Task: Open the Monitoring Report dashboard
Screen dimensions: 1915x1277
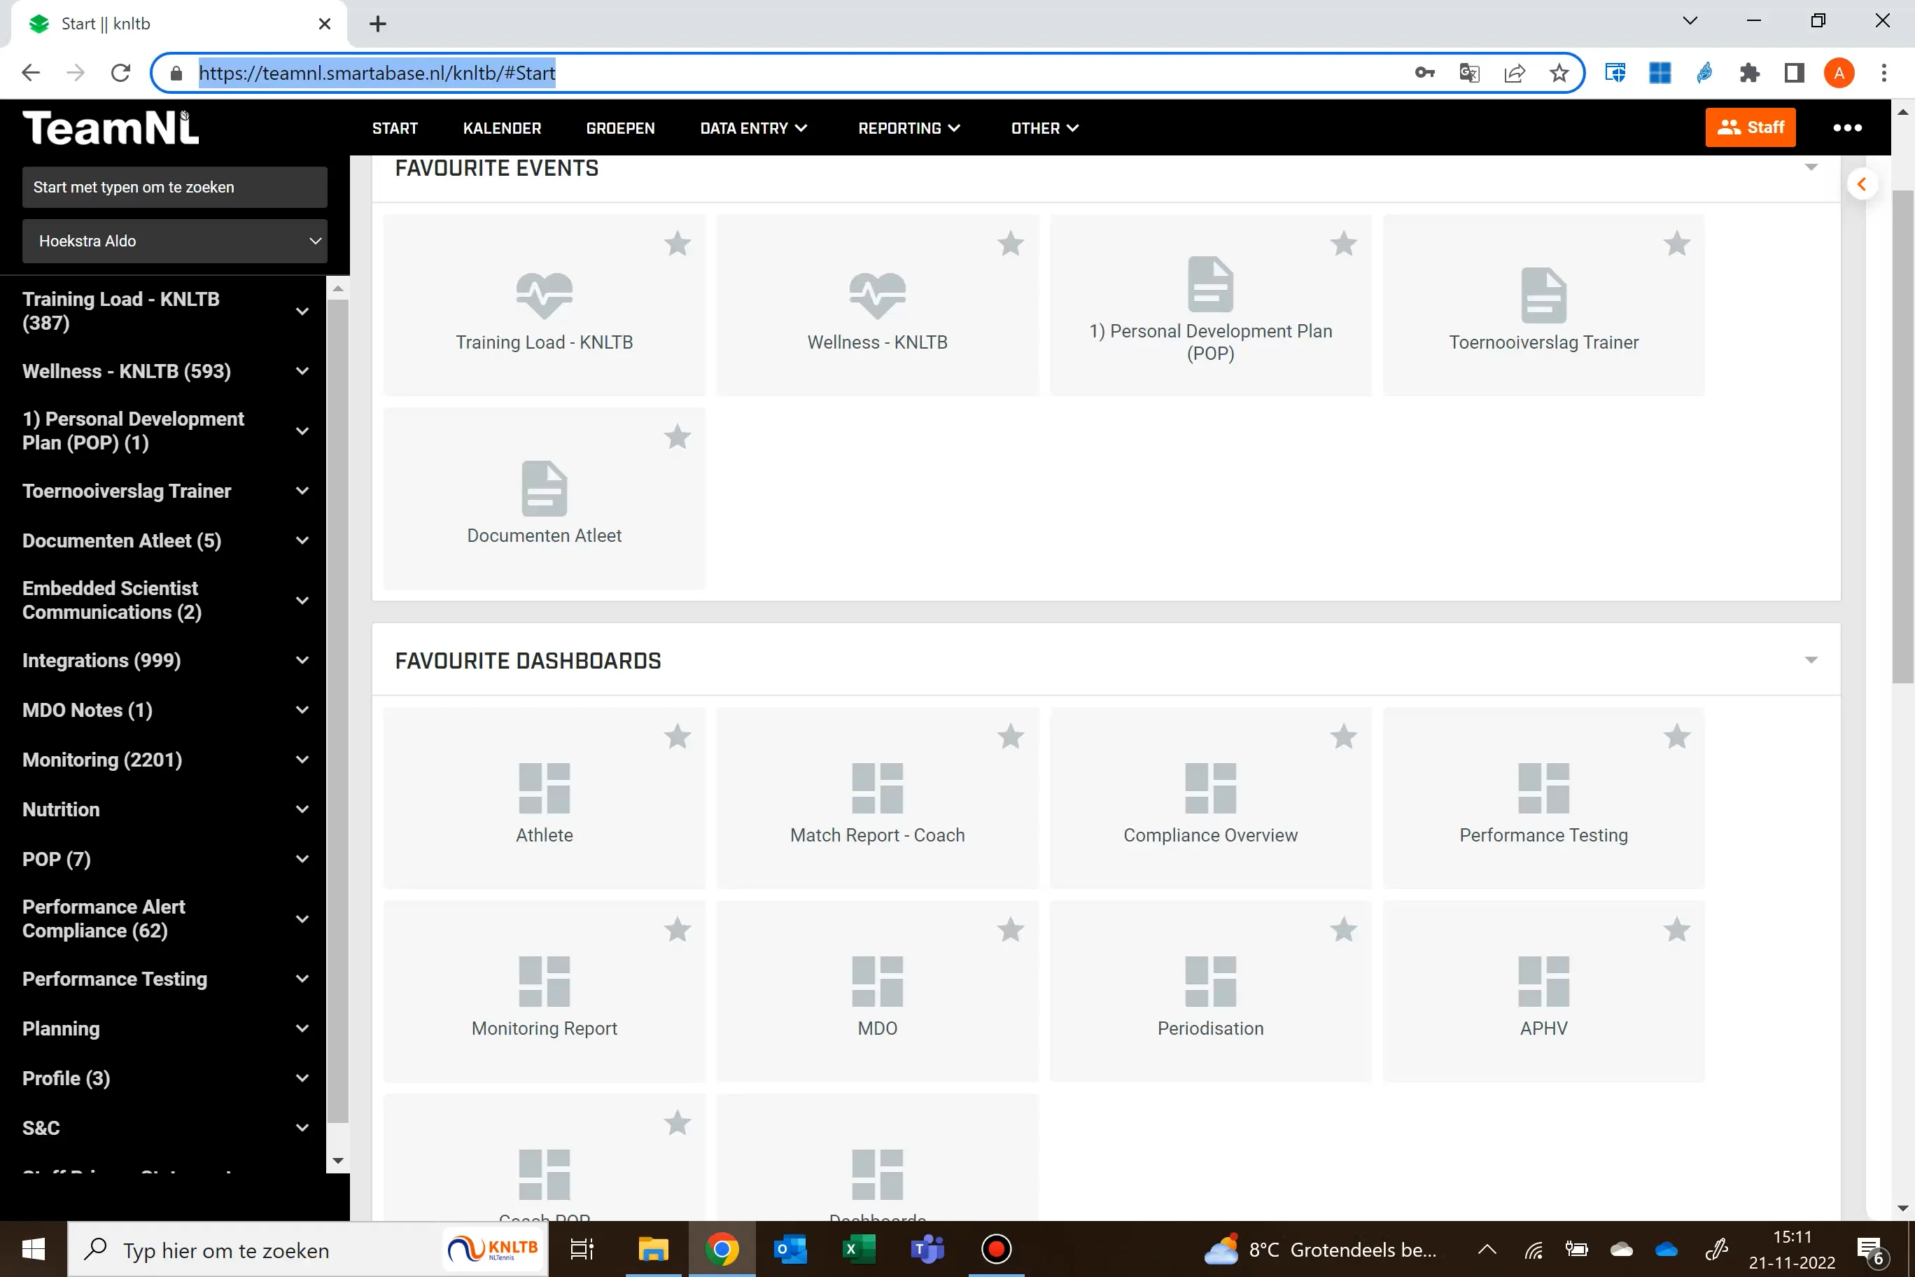Action: pos(544,991)
